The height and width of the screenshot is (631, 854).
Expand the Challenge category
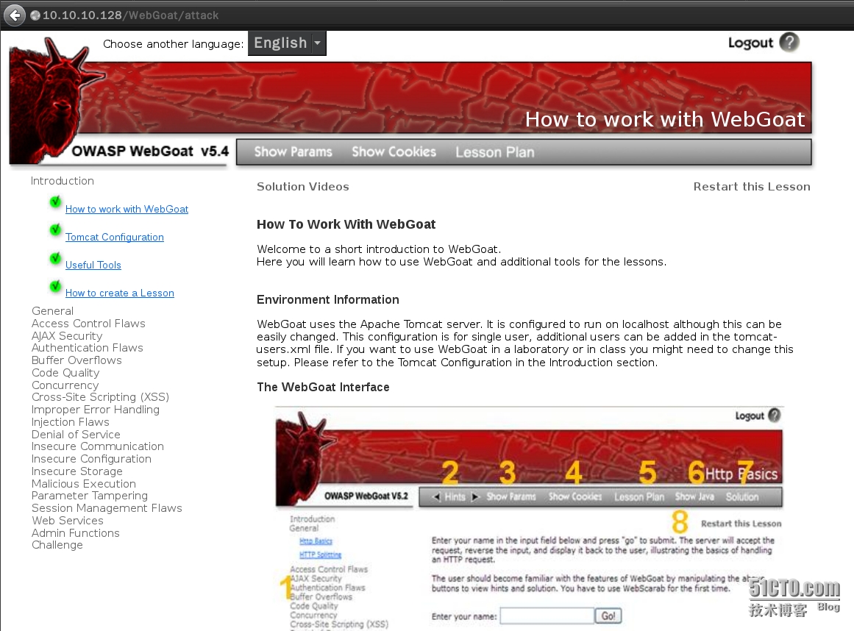(x=57, y=546)
